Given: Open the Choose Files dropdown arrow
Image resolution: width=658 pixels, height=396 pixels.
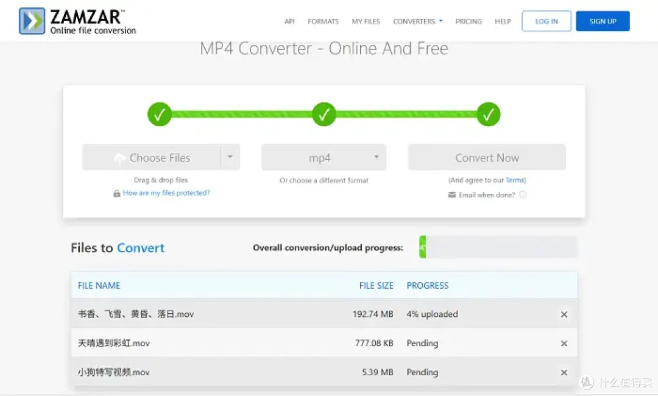Looking at the screenshot, I should 230,157.
